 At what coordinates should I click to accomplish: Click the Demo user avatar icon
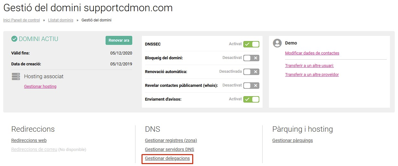tap(277, 43)
